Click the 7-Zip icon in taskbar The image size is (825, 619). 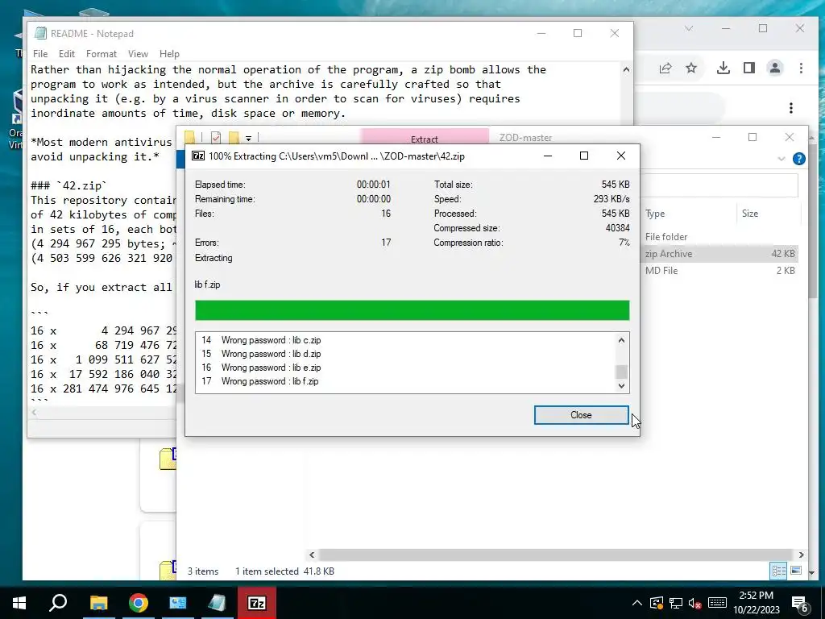click(x=256, y=603)
